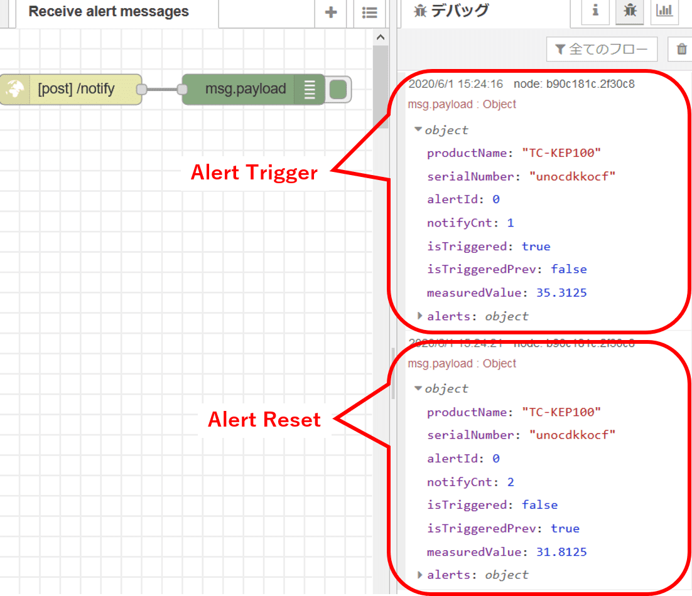Click the scroll up arrow on the canvas
The height and width of the screenshot is (596, 692).
pyautogui.click(x=380, y=38)
